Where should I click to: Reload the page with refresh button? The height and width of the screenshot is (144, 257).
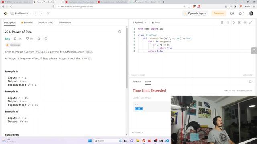[11, 6]
